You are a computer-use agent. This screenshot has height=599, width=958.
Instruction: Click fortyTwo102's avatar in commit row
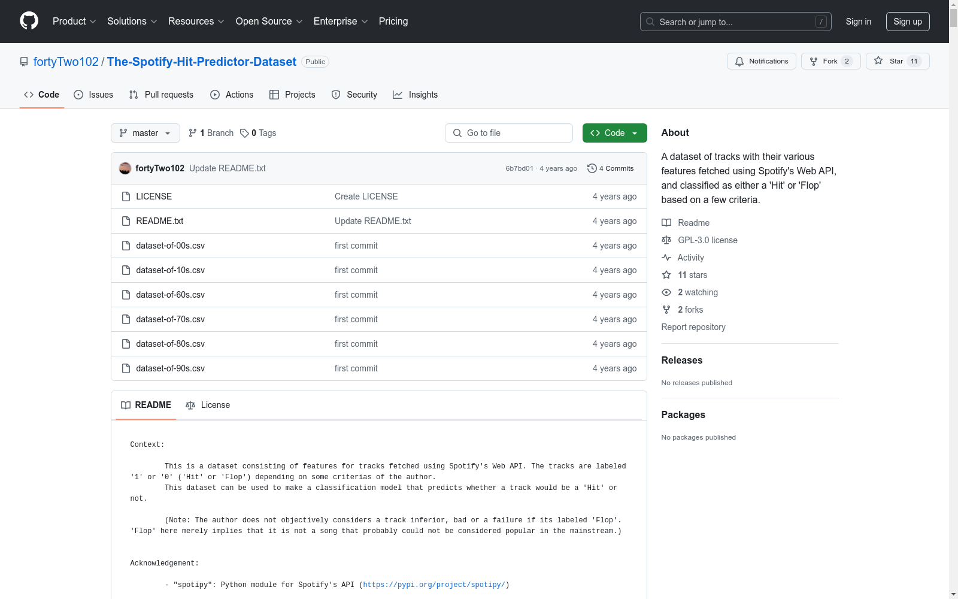tap(125, 168)
